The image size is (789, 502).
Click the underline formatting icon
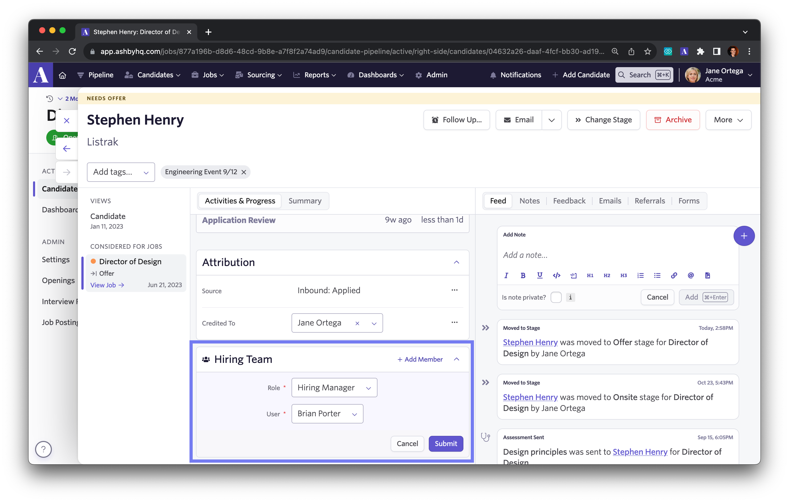539,275
